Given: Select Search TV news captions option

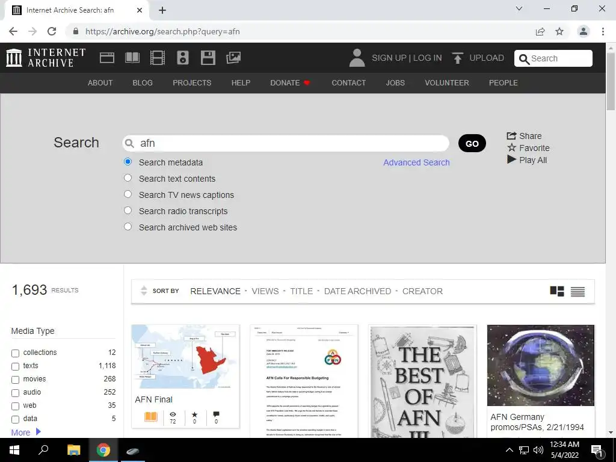Looking at the screenshot, I should coord(128,194).
